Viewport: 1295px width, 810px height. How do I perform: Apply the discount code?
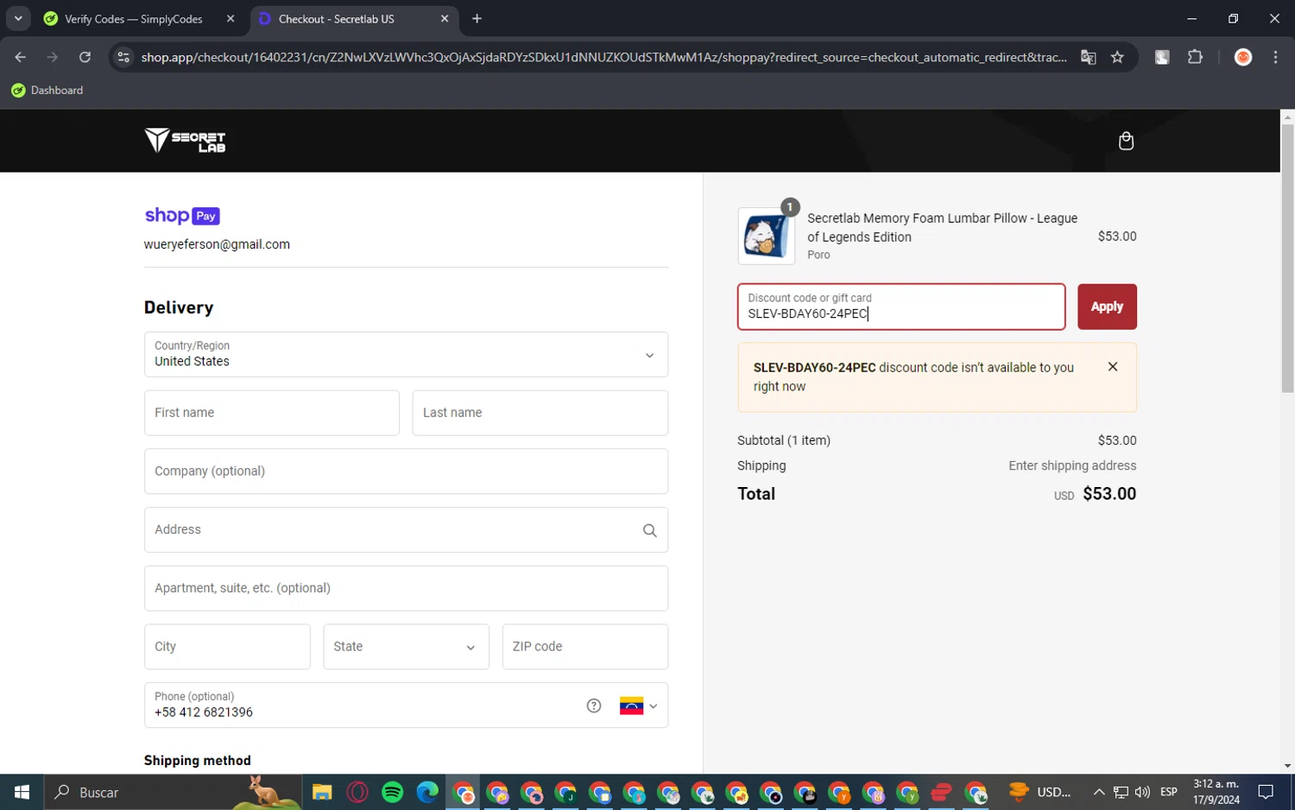[x=1107, y=307]
